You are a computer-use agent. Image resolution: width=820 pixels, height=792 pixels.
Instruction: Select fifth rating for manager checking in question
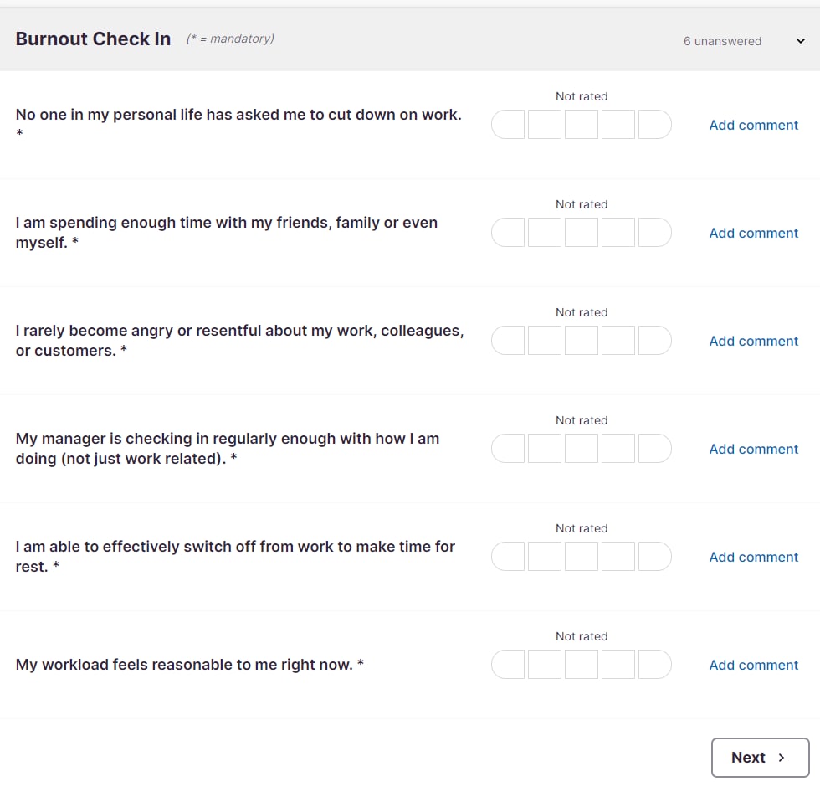point(654,448)
